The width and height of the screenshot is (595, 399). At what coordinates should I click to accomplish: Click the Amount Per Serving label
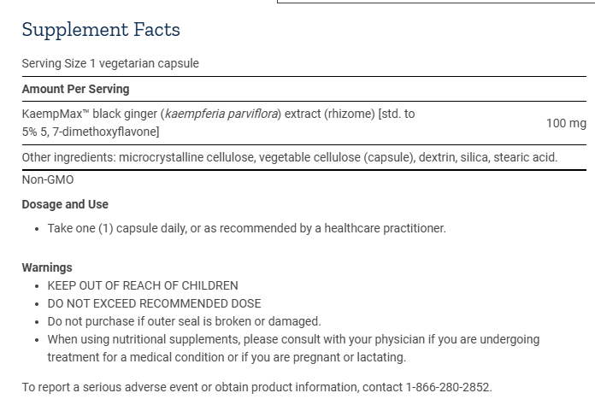click(x=75, y=89)
